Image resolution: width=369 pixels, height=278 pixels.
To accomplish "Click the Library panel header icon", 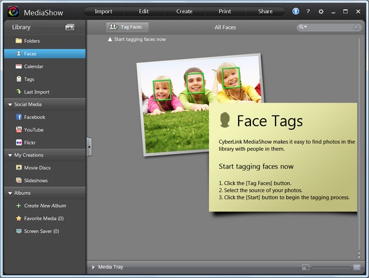I will (69, 27).
